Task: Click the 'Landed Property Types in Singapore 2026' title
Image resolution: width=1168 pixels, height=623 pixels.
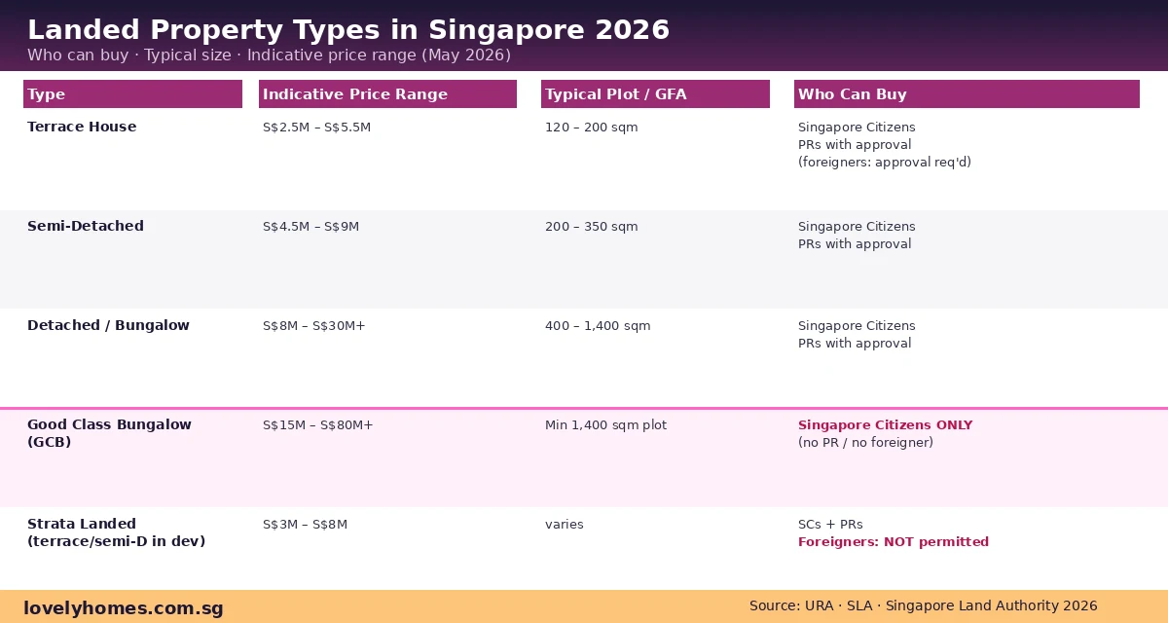Action: 348,30
